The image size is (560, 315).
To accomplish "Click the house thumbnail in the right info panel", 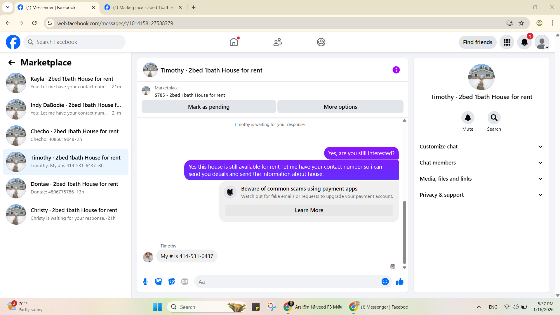I will [x=481, y=77].
